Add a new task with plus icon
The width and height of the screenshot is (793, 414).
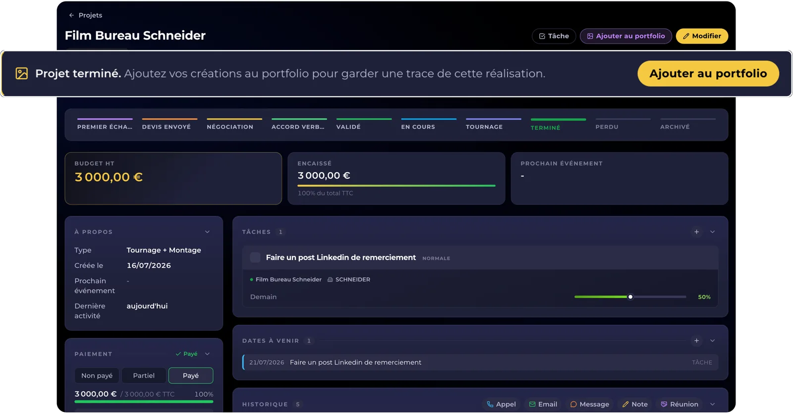coord(696,232)
